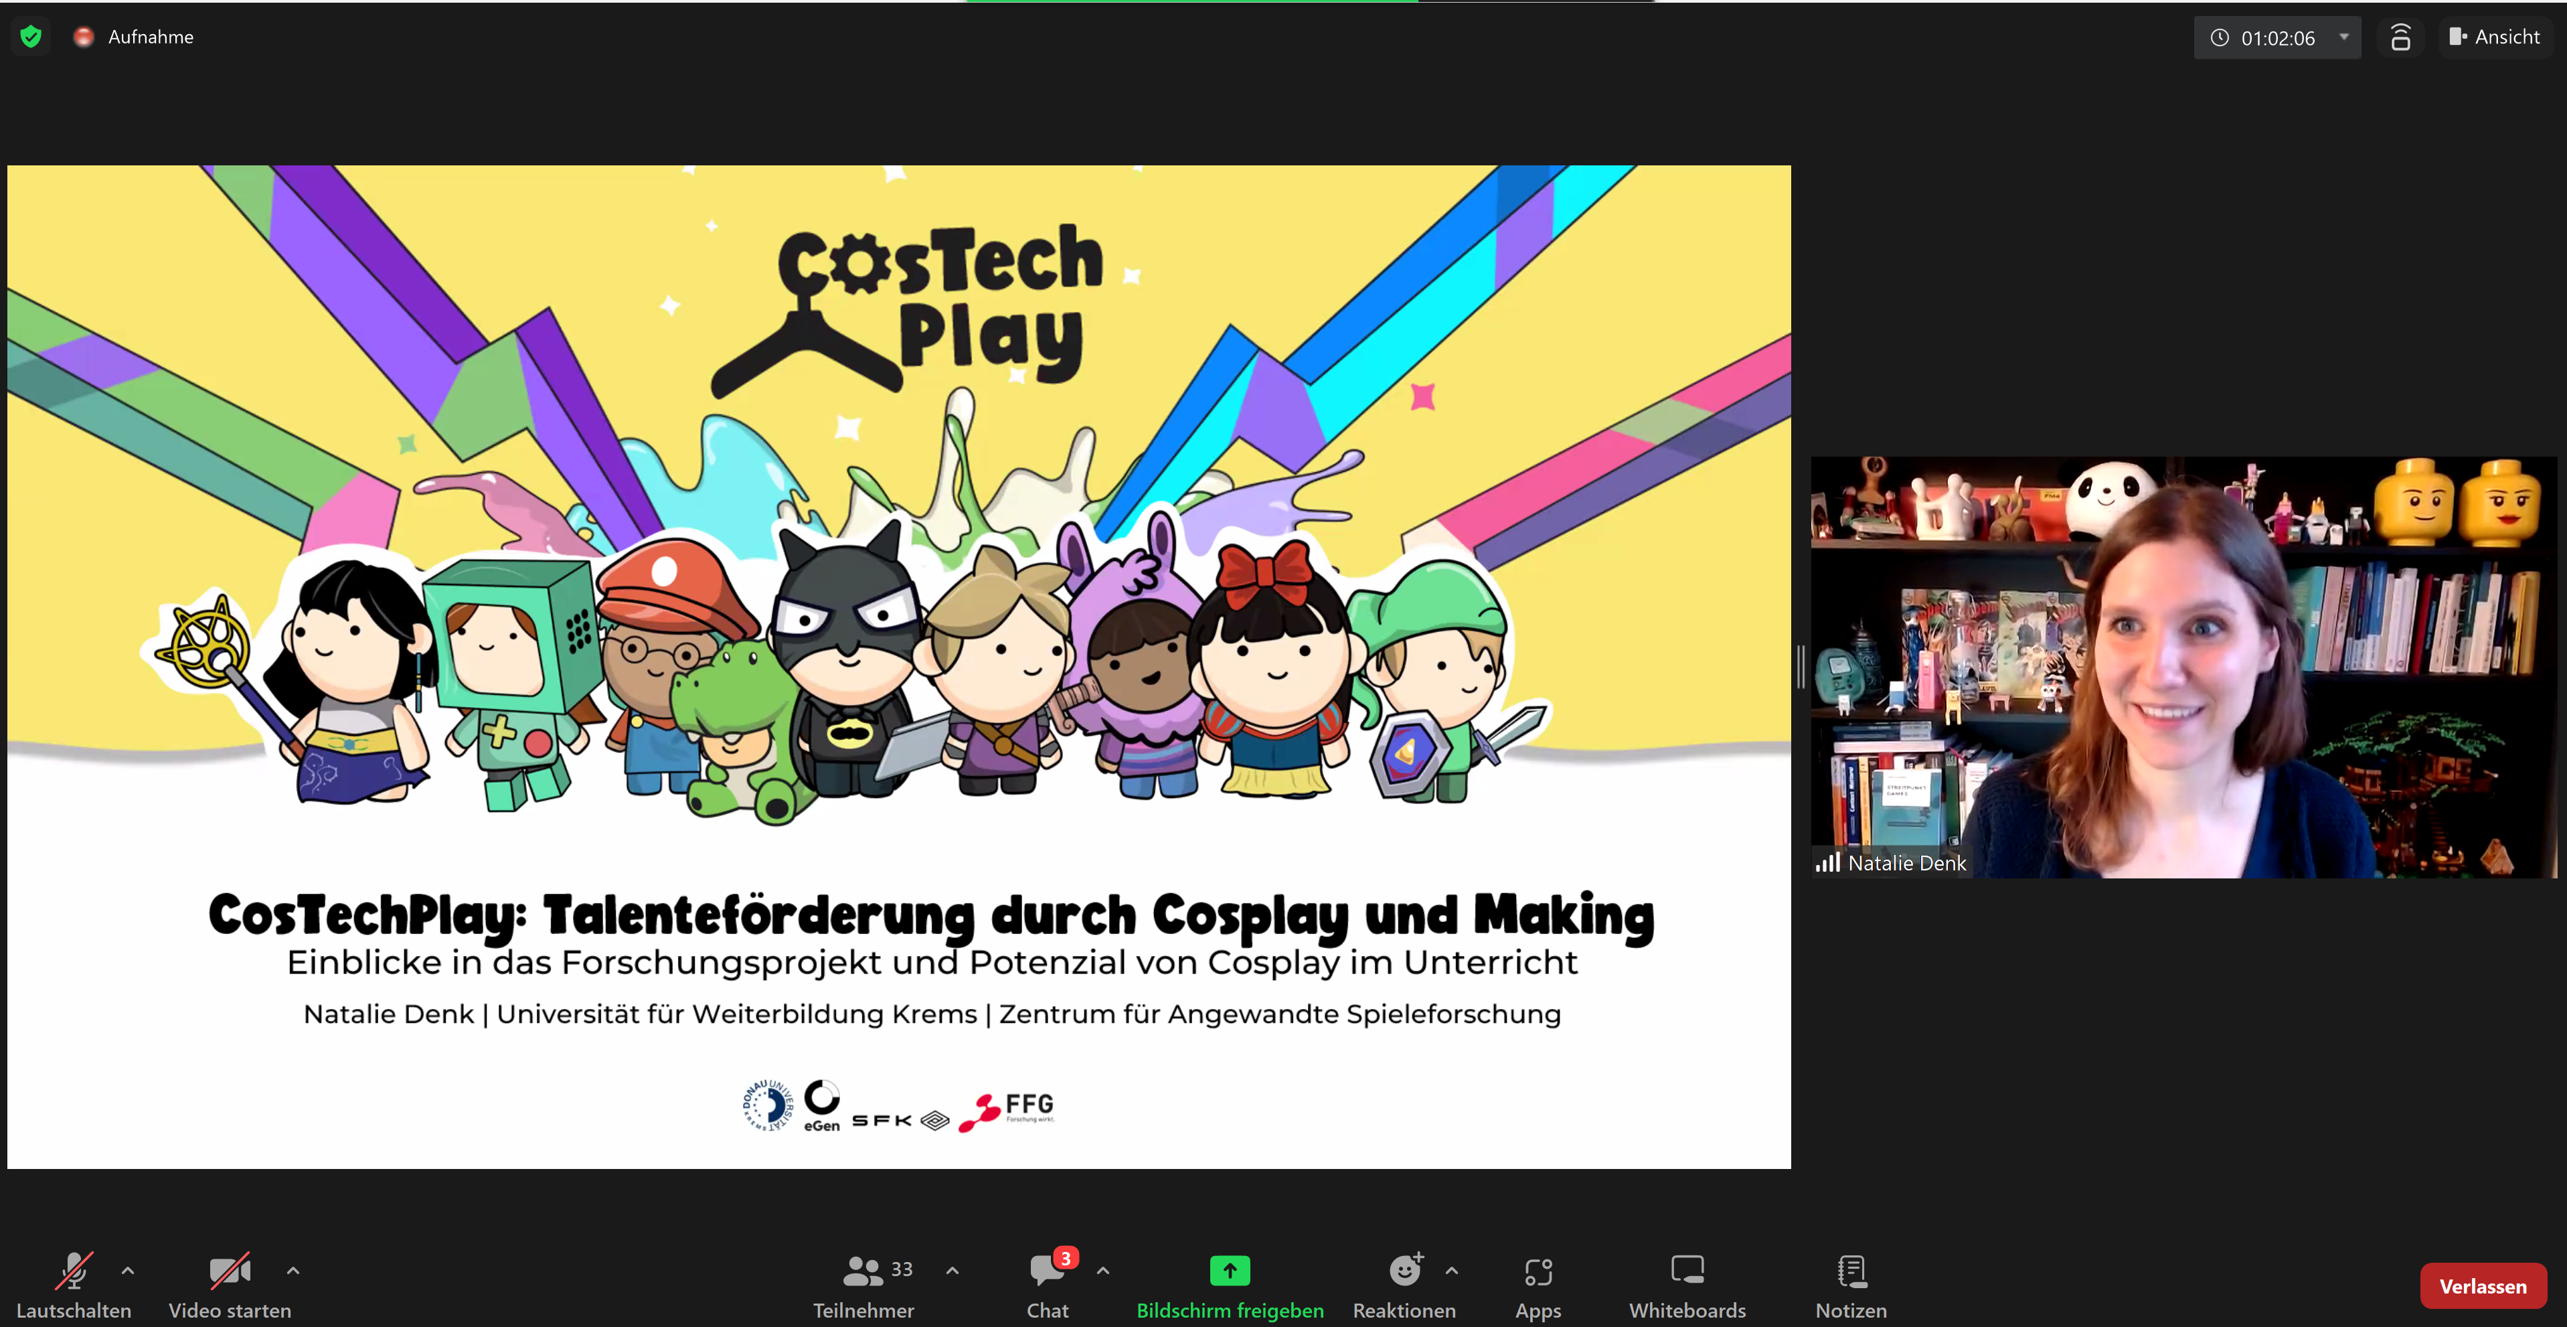Click Natalie Denk's video thumbnail
This screenshot has height=1327, width=2567.
[2183, 667]
